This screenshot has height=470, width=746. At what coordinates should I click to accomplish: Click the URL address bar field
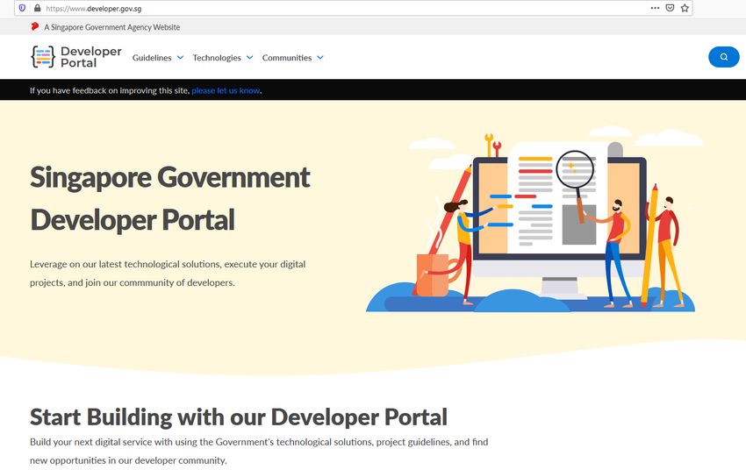click(x=351, y=8)
